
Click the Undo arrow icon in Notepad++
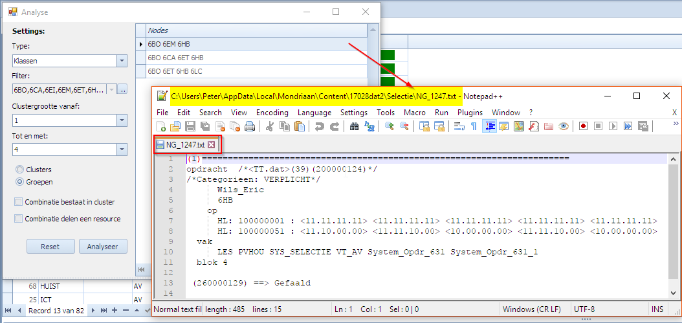tap(320, 127)
